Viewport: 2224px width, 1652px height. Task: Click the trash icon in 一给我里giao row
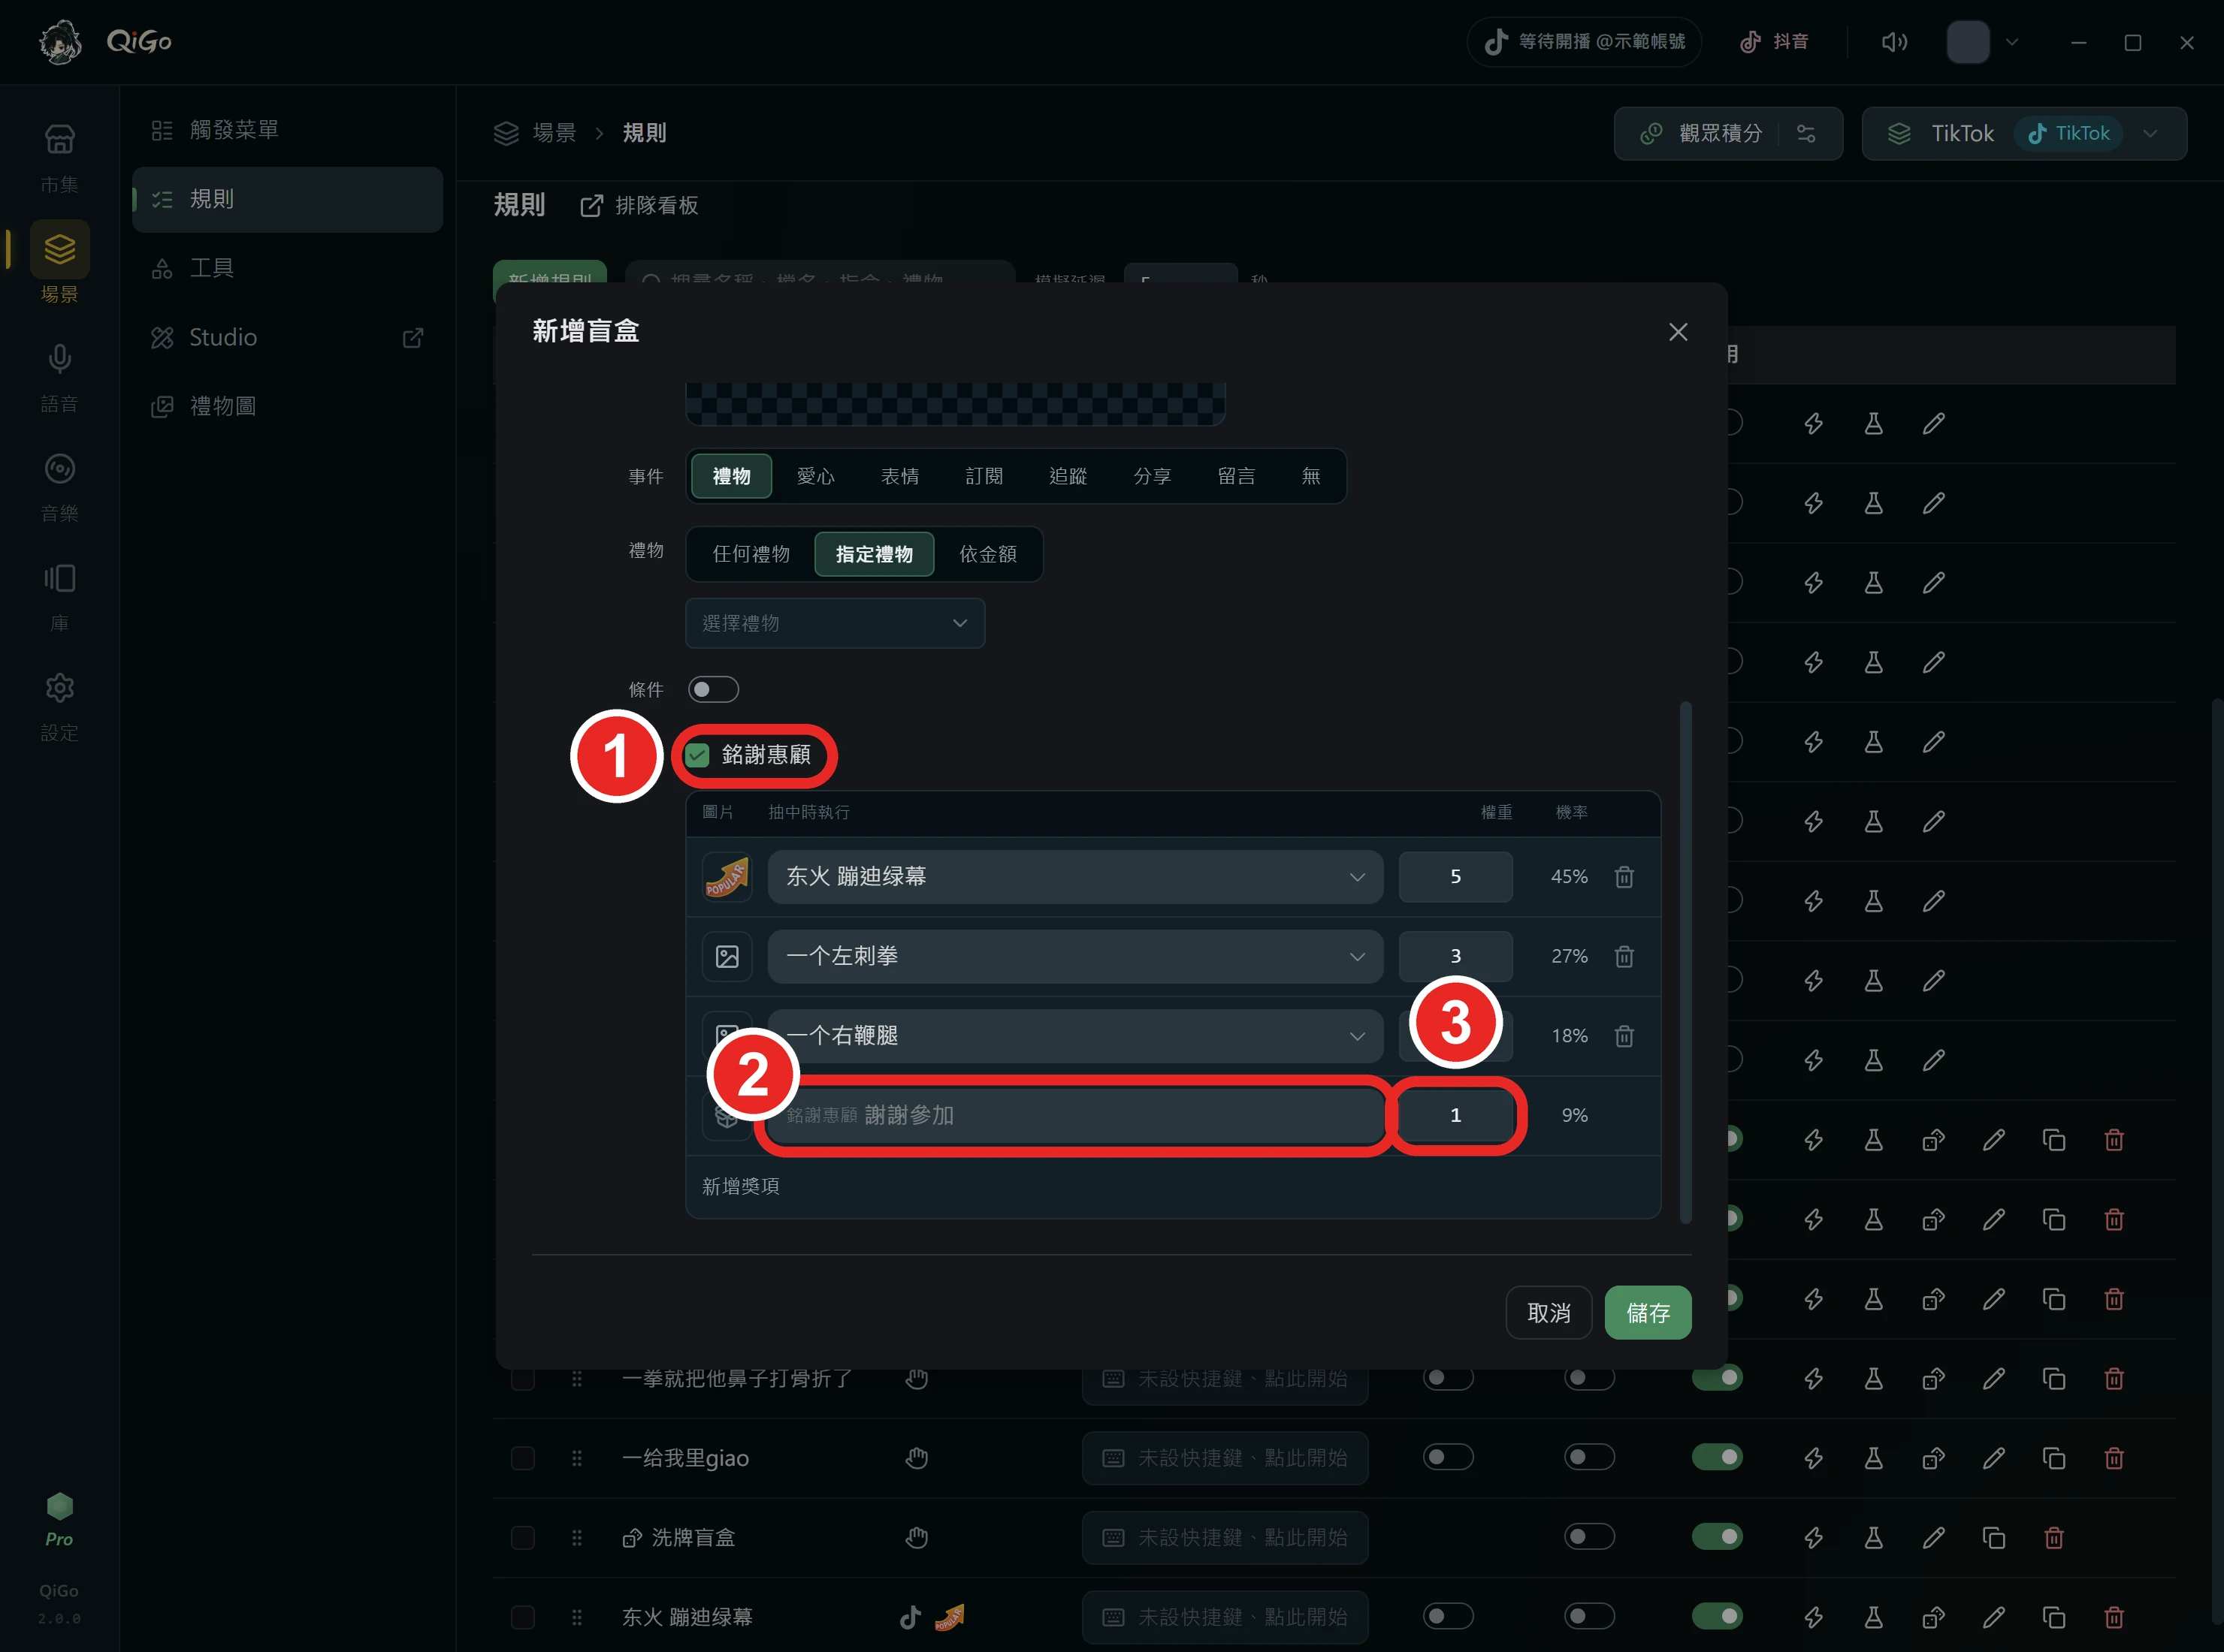[x=2113, y=1458]
